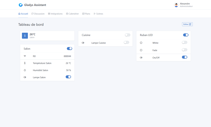This screenshot has width=211, height=127.
Task: Click the Ruban LED card title
Action: [146, 35]
